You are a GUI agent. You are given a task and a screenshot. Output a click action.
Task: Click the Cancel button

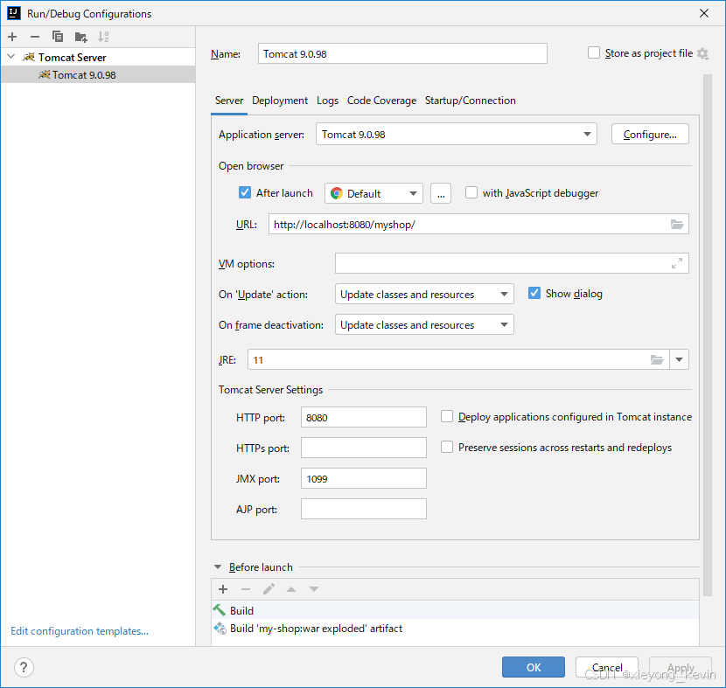[x=607, y=667]
